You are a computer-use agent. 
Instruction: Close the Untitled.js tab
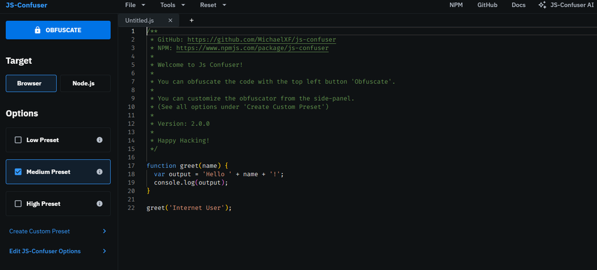[x=170, y=20]
